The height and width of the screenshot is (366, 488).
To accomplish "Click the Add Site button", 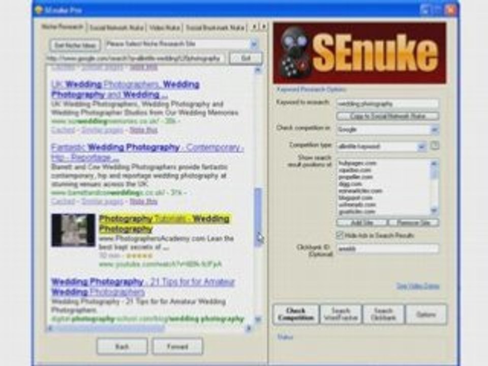I will 361,223.
